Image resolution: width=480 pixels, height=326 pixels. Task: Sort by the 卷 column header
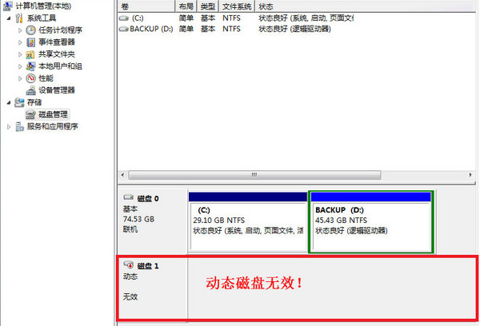tap(146, 6)
